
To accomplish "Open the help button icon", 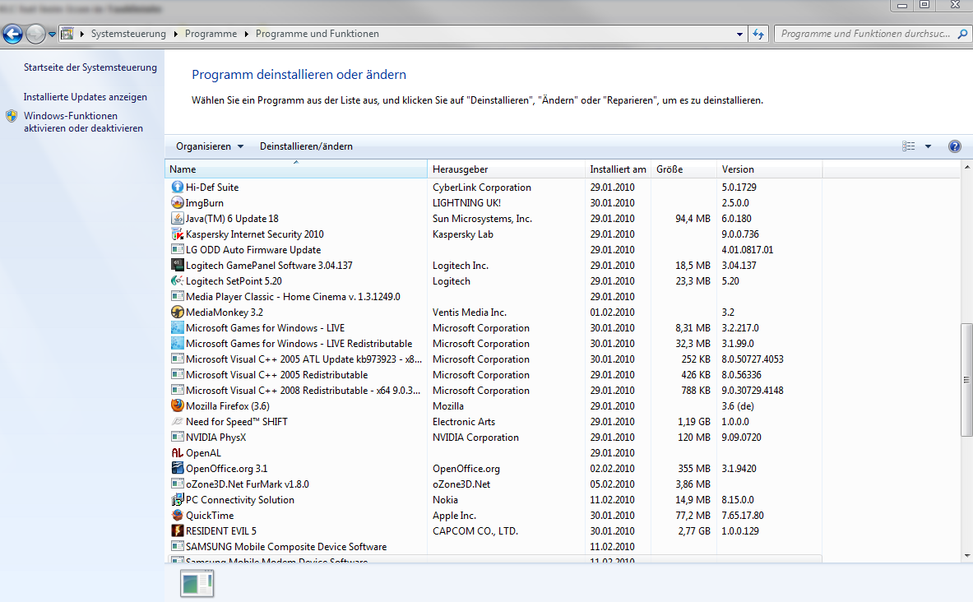I will click(x=954, y=146).
